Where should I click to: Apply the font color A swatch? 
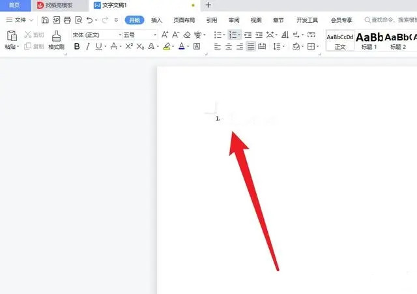[x=182, y=46]
